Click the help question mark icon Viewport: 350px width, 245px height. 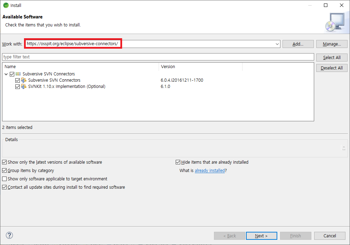[x=9, y=235]
